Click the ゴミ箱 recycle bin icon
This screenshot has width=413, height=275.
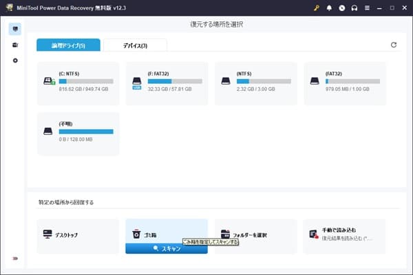[136, 234]
